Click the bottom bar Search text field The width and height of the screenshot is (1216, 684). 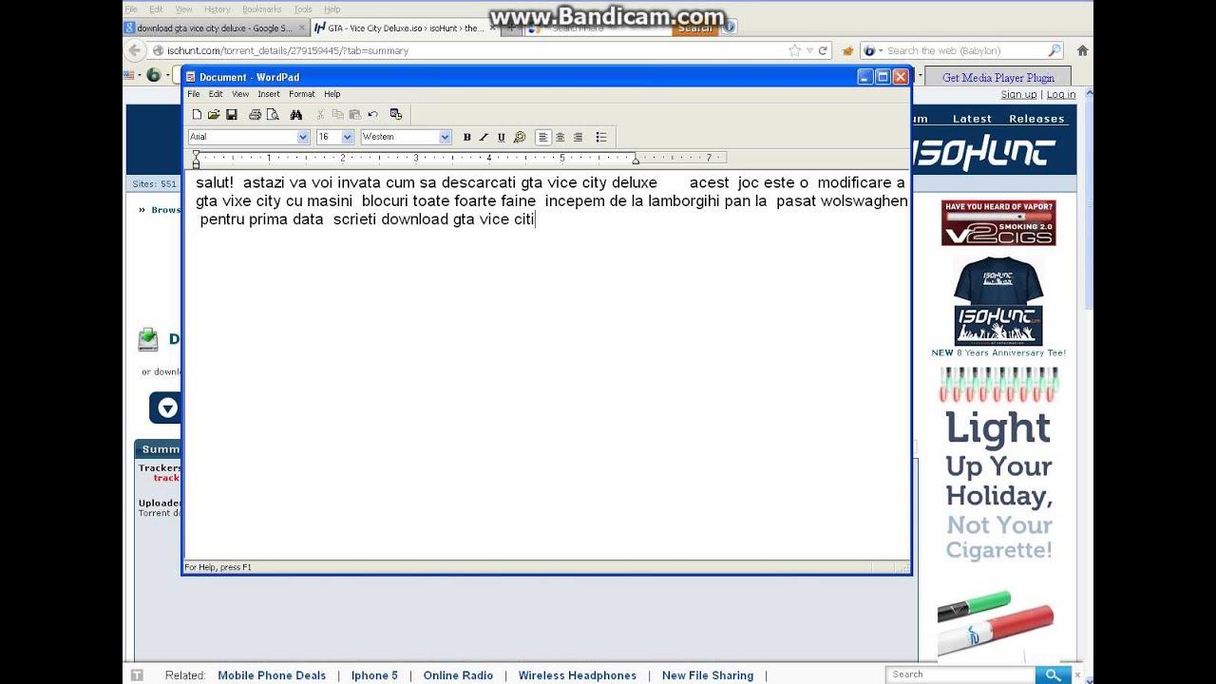(960, 674)
